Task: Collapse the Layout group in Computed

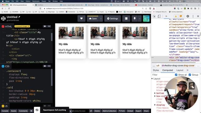Action: coord(152,79)
